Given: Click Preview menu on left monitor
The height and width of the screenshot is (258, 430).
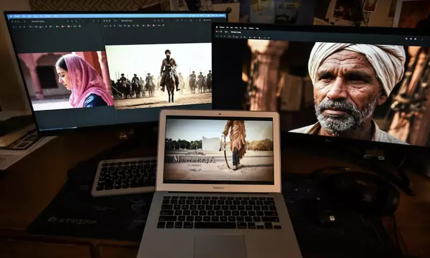Looking at the screenshot, I should coord(17,16).
